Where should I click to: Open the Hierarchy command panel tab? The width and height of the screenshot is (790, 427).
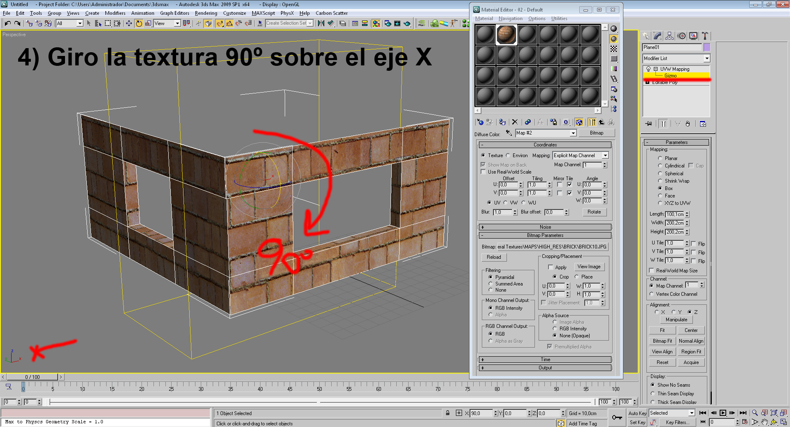click(x=669, y=36)
